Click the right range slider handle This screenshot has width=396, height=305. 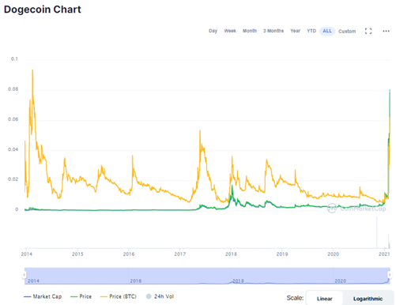click(390, 275)
